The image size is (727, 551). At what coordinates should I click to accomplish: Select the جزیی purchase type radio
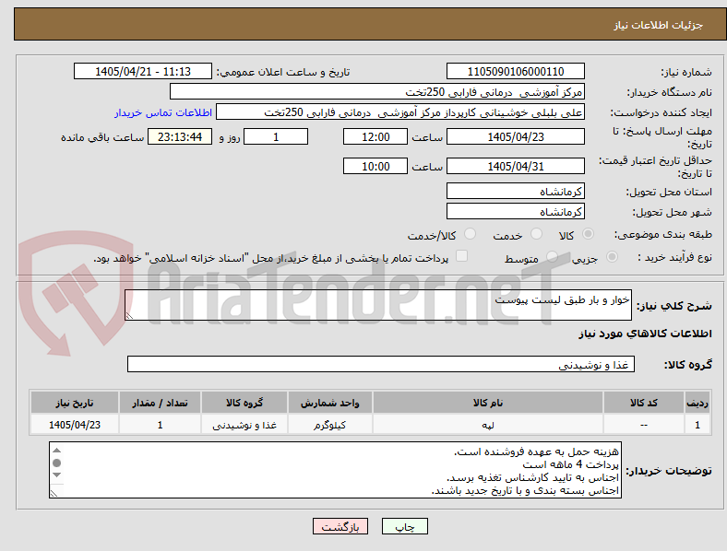612,256
